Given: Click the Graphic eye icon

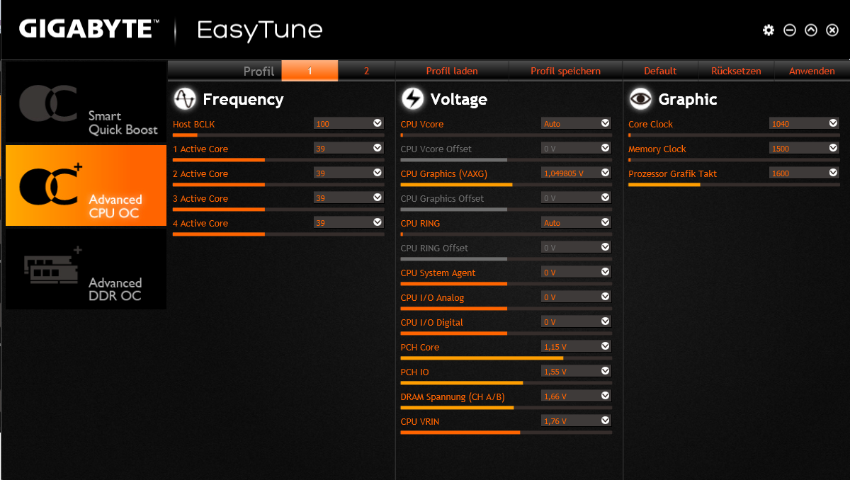Looking at the screenshot, I should (640, 99).
